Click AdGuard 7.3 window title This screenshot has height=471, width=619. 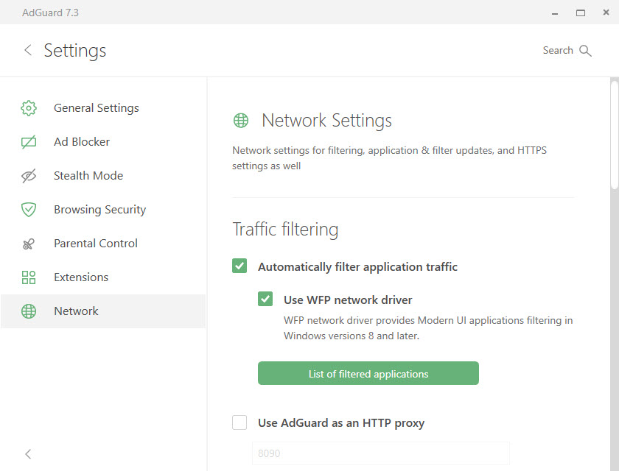(51, 13)
